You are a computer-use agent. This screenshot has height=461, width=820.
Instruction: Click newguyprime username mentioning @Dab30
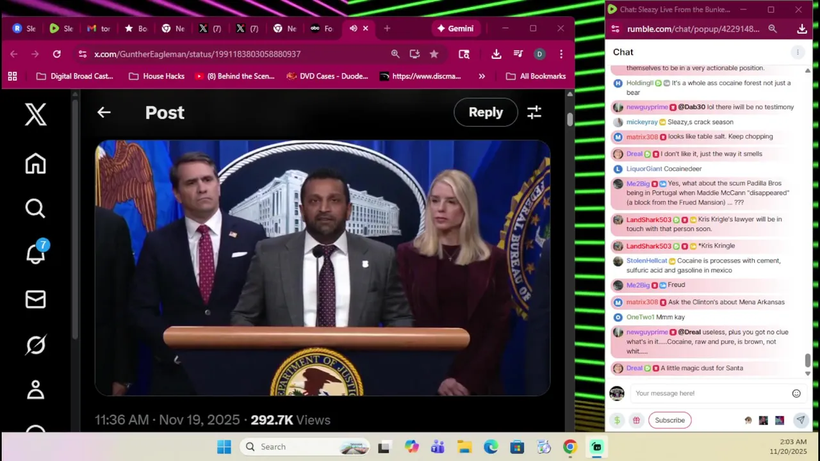pos(647,107)
